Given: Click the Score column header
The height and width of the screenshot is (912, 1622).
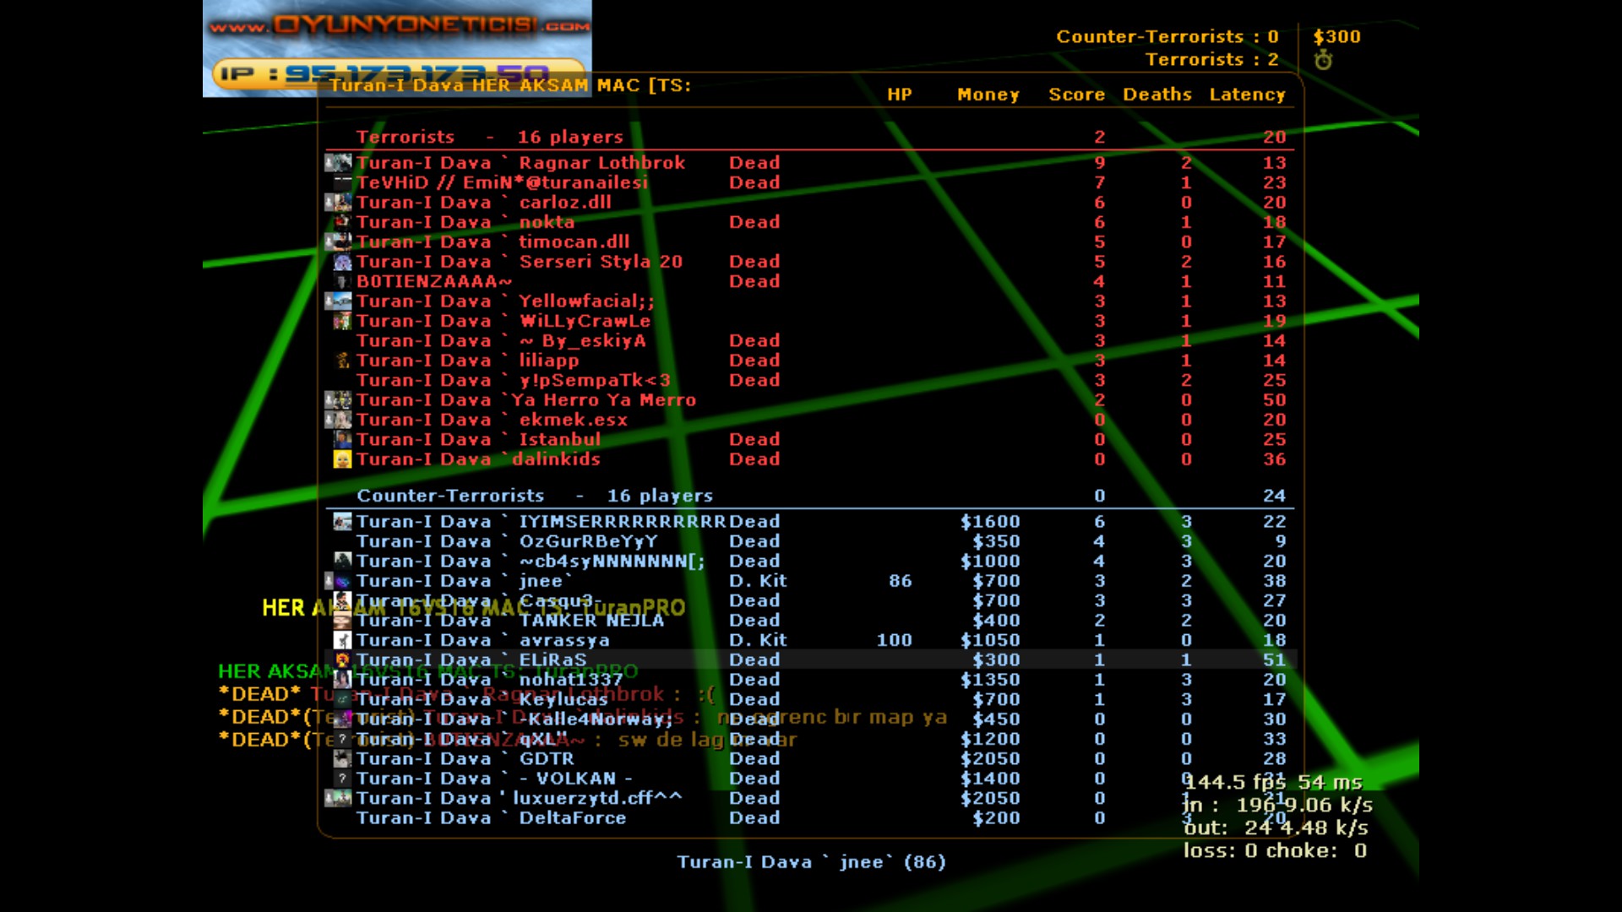Looking at the screenshot, I should pos(1077,95).
